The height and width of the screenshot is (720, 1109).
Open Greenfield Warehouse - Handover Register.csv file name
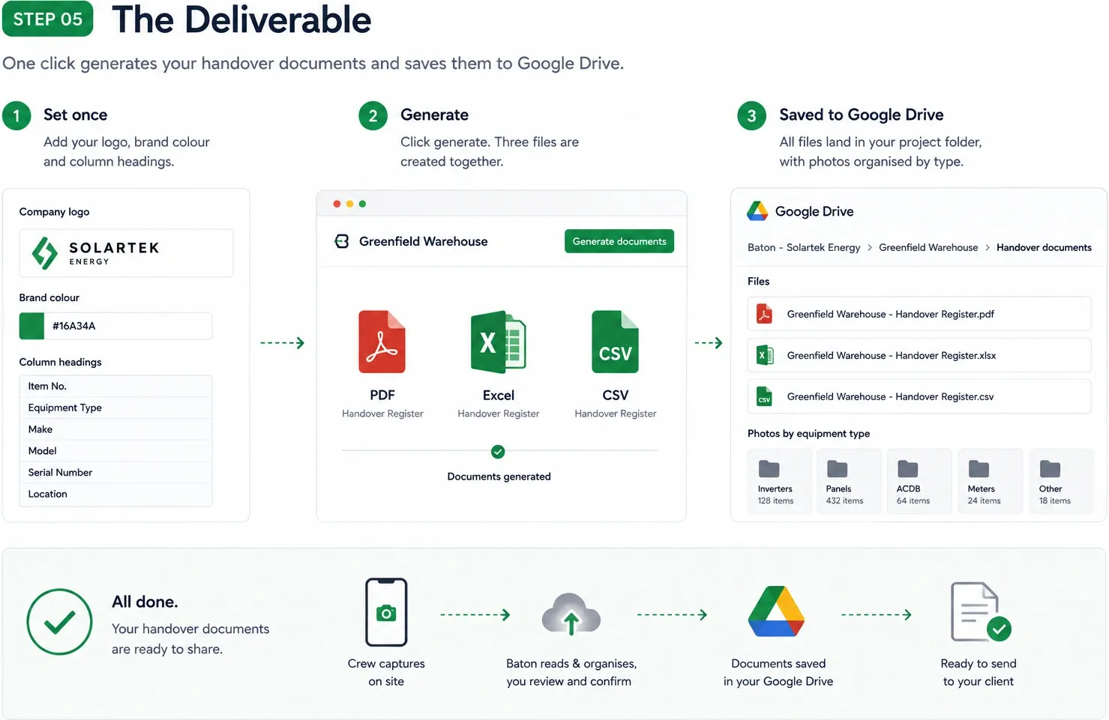tap(890, 396)
